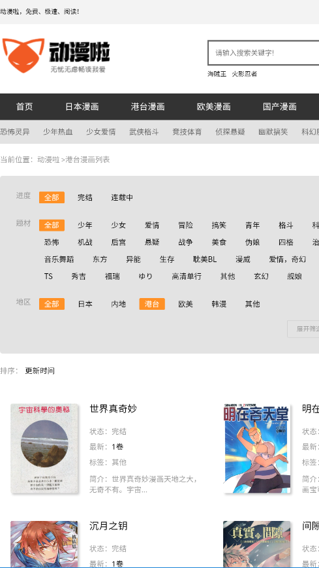Open the 明在斉天堂 blue cover thumbnail
The width and height of the screenshot is (319, 568).
(257, 448)
